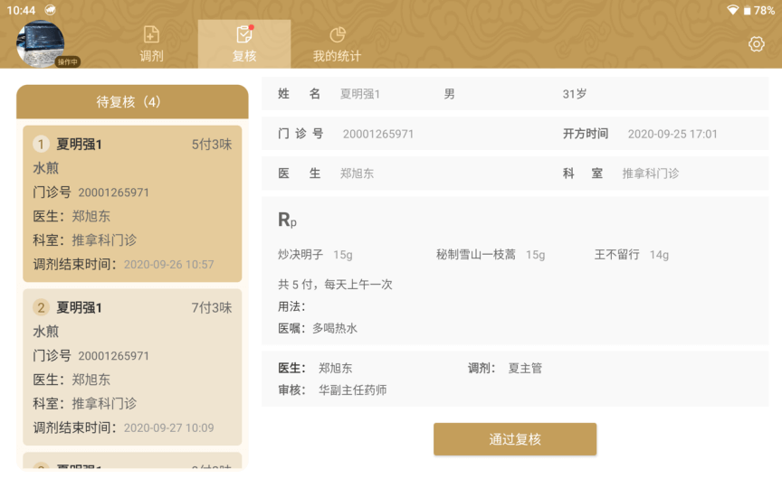Click the 操作中 status badge

tap(68, 61)
